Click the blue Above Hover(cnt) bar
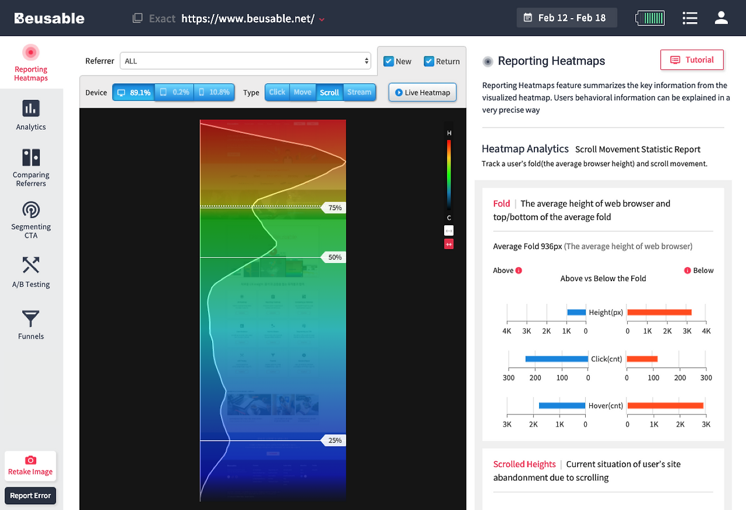The height and width of the screenshot is (510, 746). pyautogui.click(x=562, y=406)
